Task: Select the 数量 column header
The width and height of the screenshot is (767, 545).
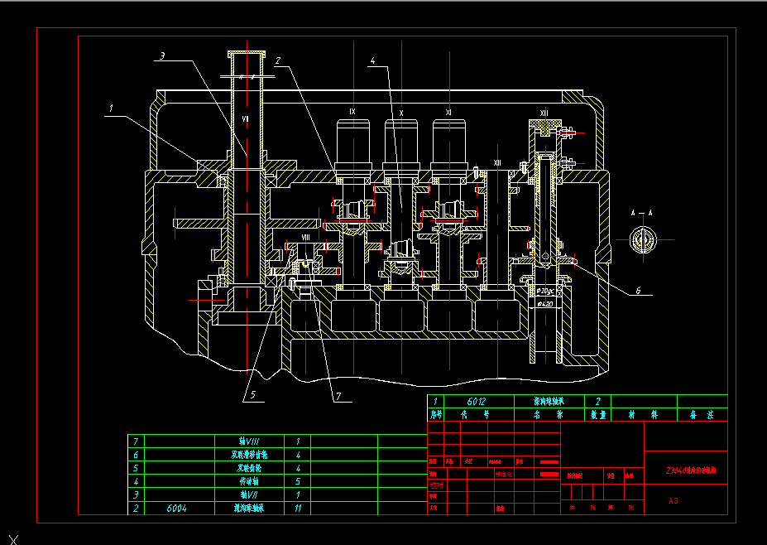Action: (x=597, y=415)
